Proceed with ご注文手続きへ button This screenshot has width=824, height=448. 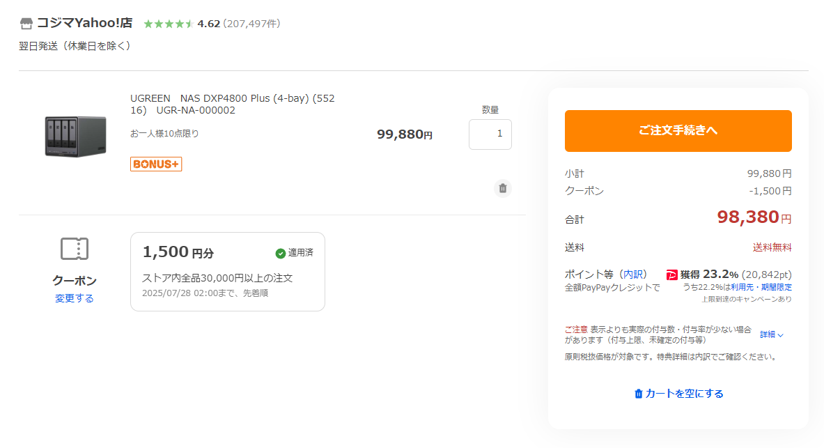click(x=678, y=131)
